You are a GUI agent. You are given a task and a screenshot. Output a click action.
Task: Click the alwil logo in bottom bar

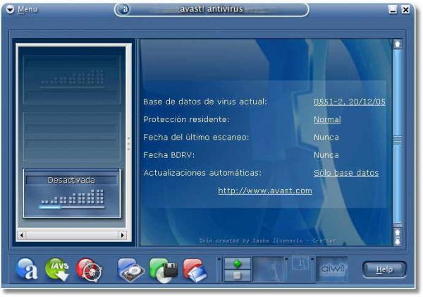point(332,269)
